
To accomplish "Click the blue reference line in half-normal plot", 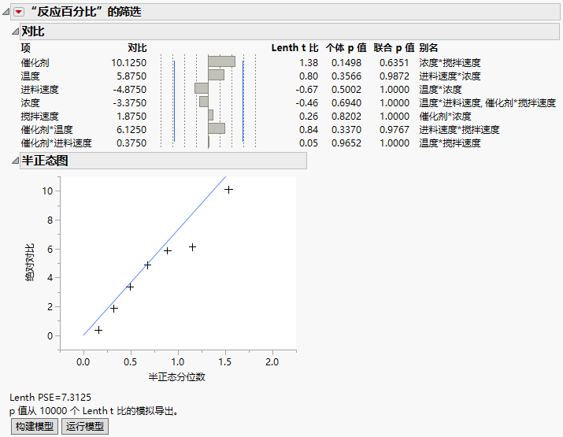I will click(x=154, y=256).
